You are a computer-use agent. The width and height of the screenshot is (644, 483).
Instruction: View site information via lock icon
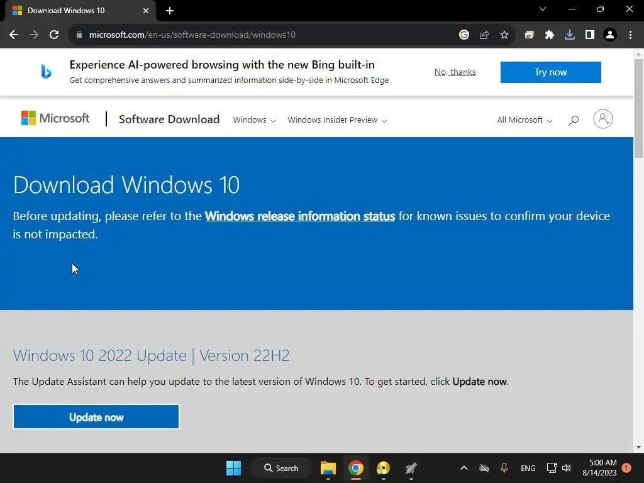tap(79, 35)
